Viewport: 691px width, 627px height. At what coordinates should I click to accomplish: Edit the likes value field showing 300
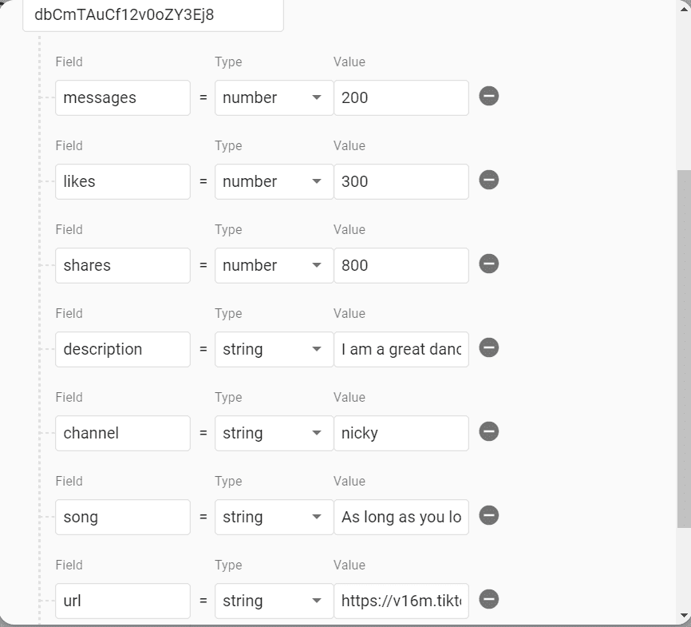401,181
